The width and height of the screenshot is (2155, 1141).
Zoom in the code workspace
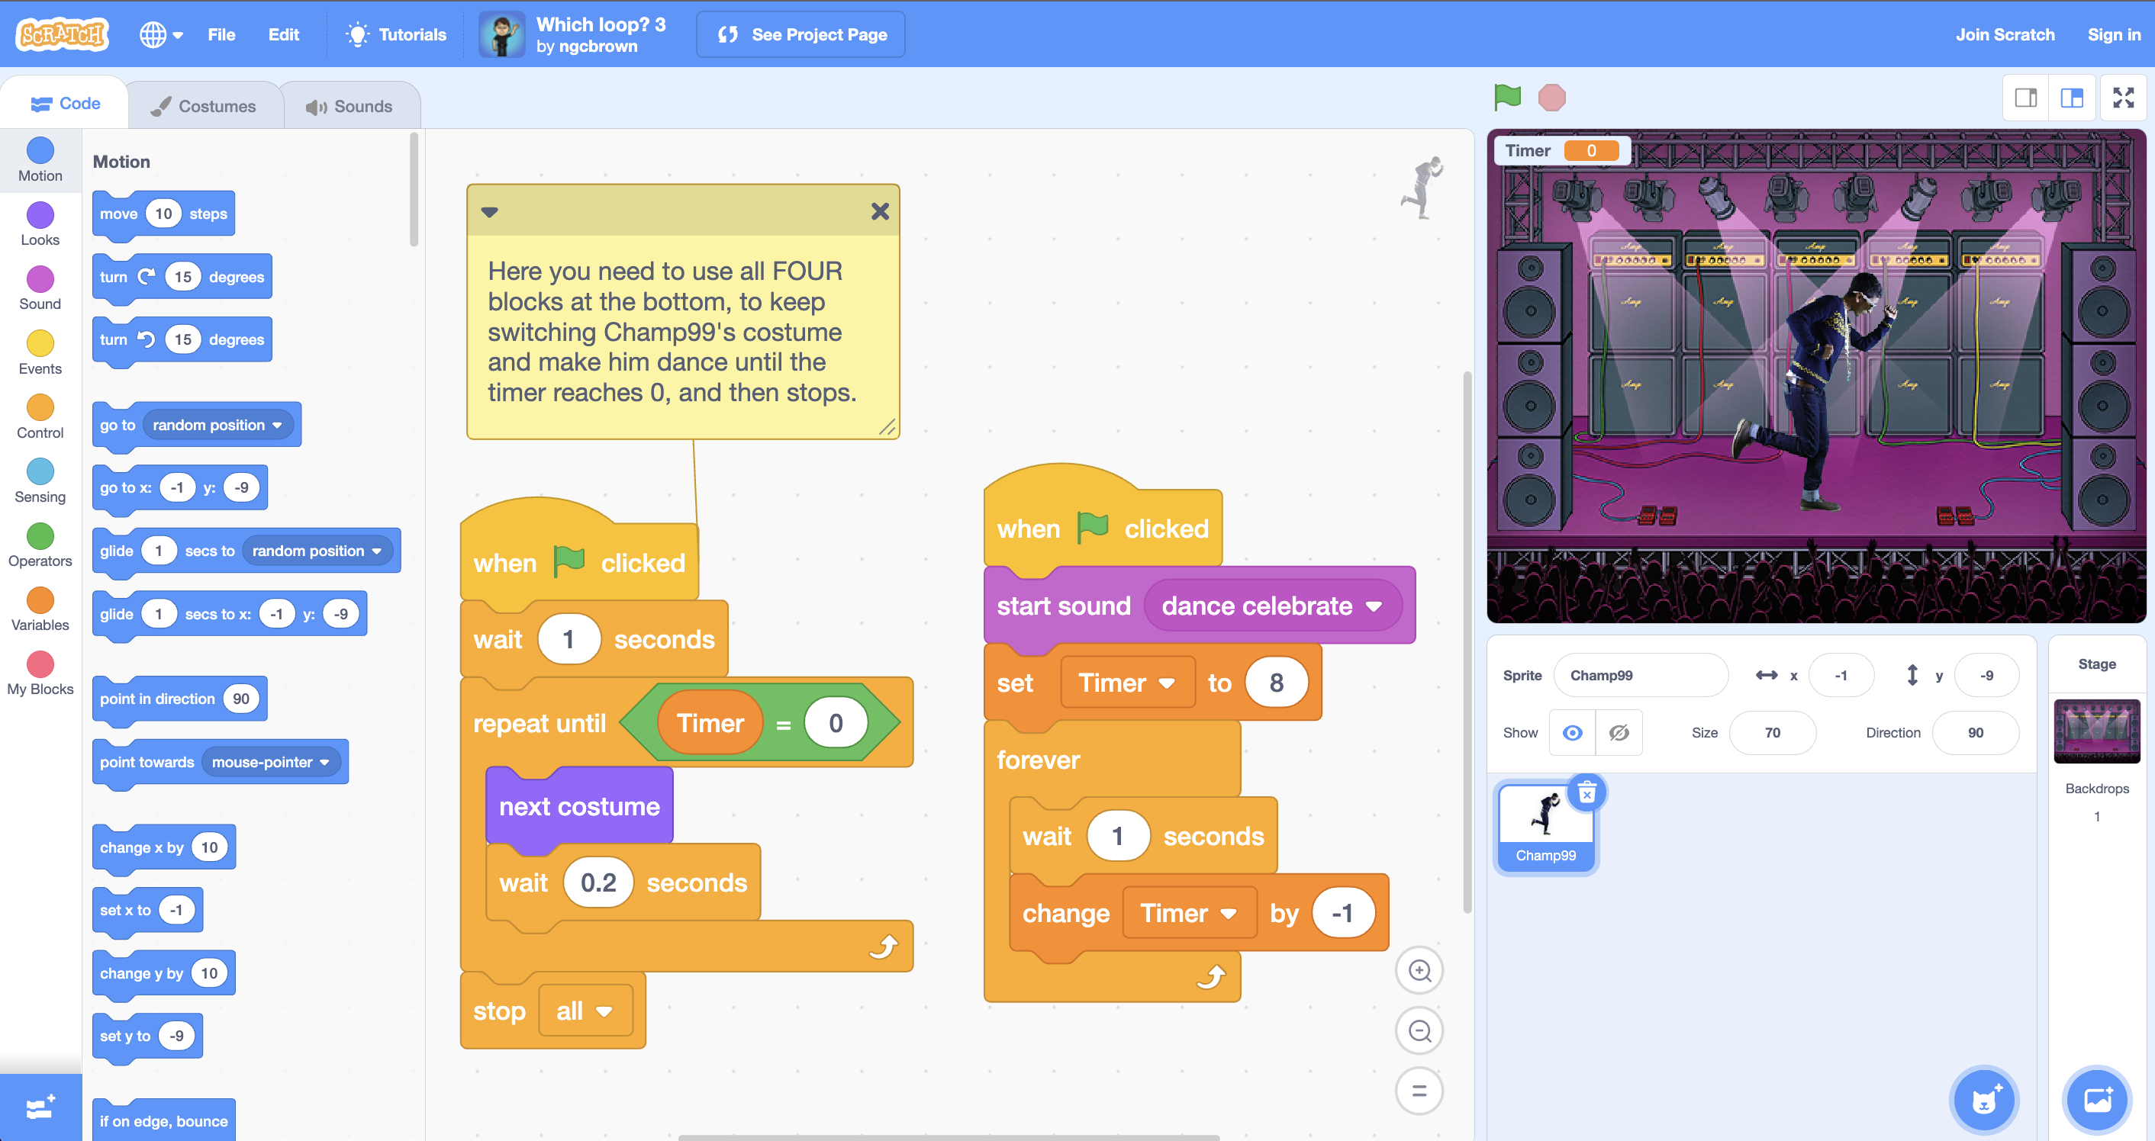1419,970
